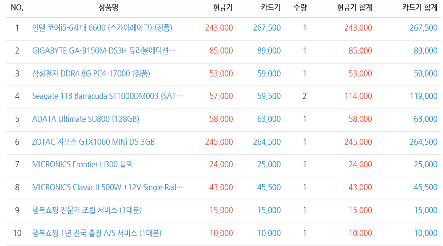Click 카드가 25,000 in MICRONICS Frontier H300 row
The height and width of the screenshot is (246, 443).
269,164
